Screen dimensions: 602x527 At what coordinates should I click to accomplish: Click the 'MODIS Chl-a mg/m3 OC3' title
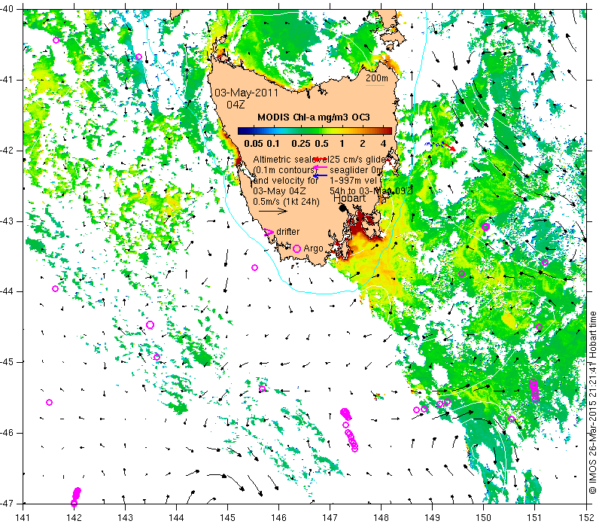pos(313,117)
